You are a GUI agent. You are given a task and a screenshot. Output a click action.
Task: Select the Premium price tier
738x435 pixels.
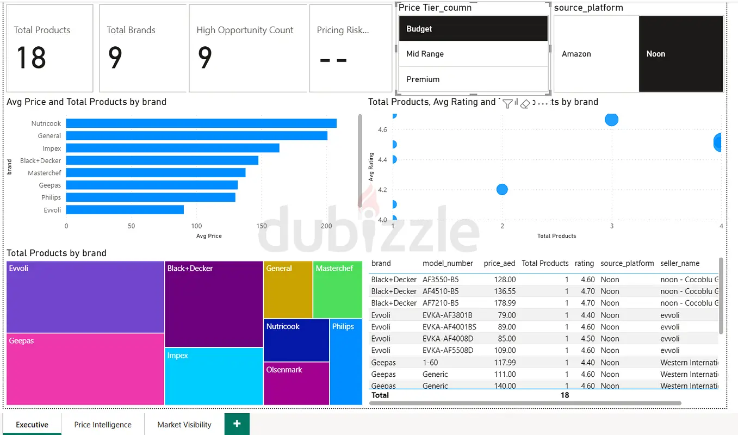(473, 79)
